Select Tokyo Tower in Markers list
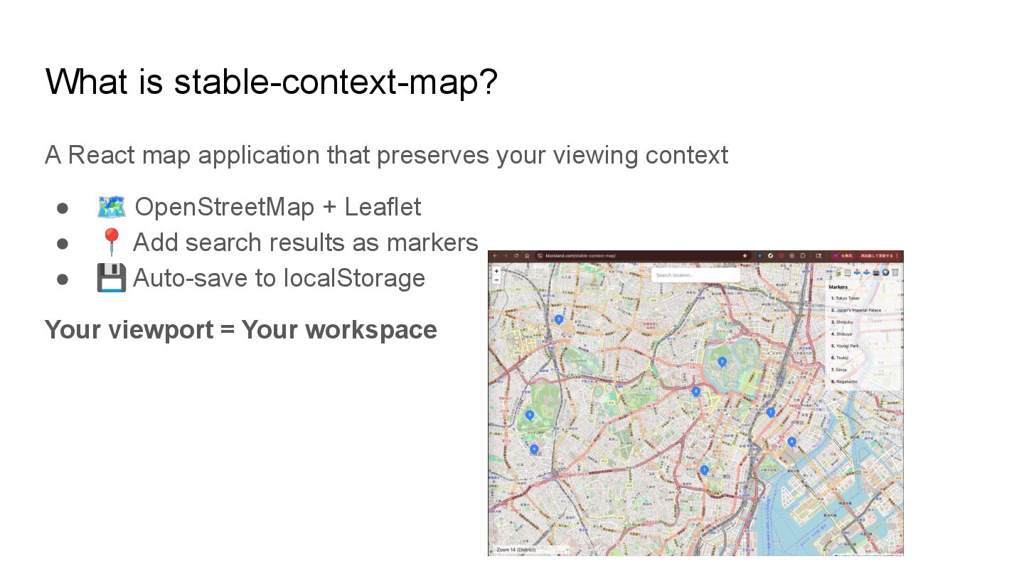 pyautogui.click(x=847, y=299)
